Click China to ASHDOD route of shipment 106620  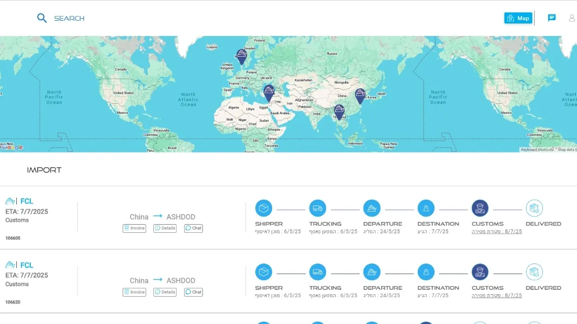163,280
